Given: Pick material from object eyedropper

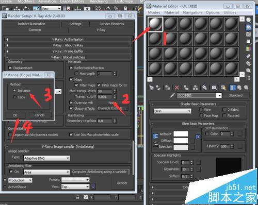Looking at the screenshot, I should point(172,95).
